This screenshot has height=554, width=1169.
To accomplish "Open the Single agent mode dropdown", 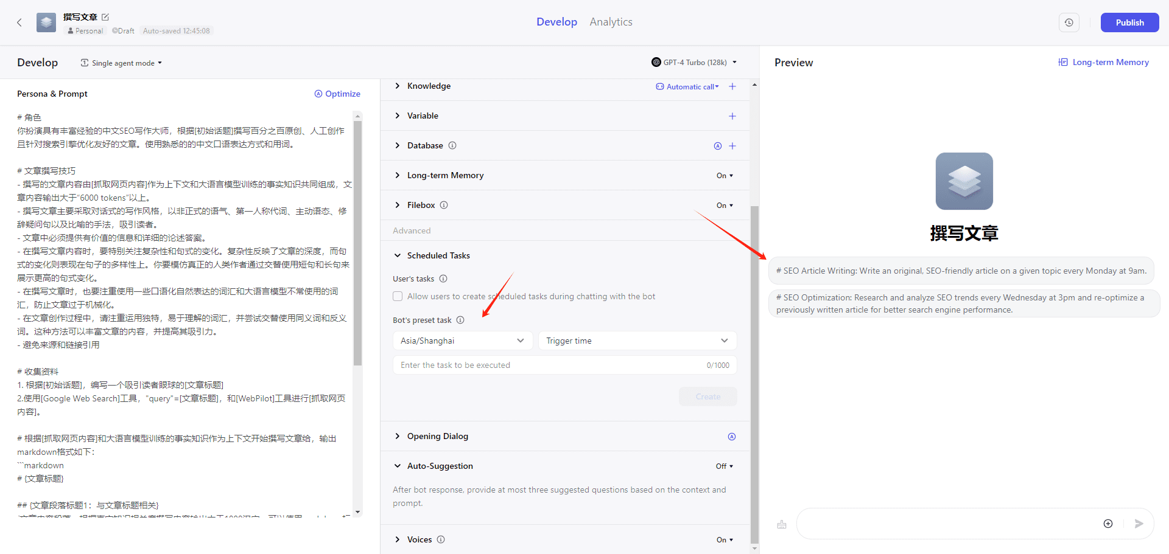I will 122,63.
